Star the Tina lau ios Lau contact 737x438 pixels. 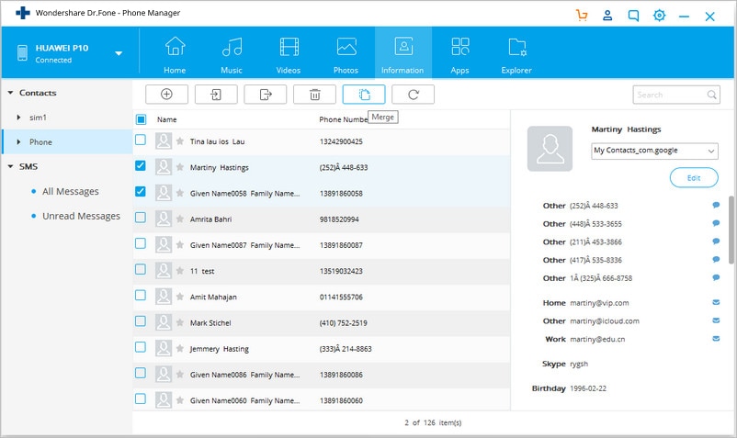[179, 140]
